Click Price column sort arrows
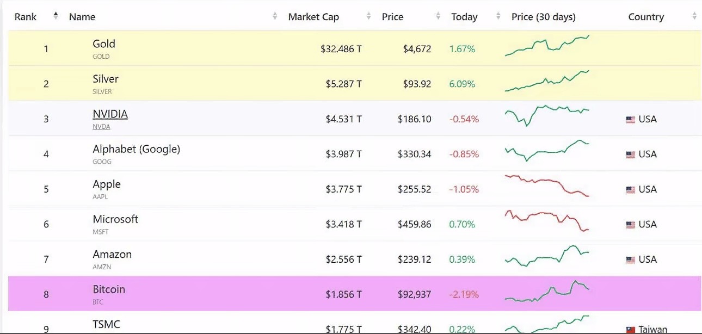Screen dimensions: 702x334 point(438,17)
